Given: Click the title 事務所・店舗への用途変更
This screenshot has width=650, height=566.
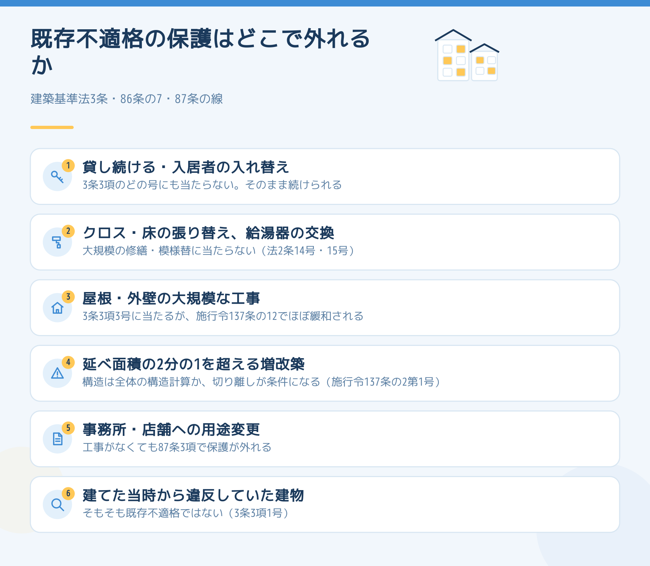Looking at the screenshot, I should (x=171, y=430).
